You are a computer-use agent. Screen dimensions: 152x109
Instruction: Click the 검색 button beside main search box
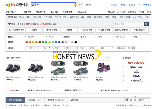(x=80, y=5)
